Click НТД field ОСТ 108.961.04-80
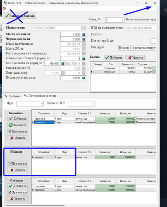167x207 pixels. tap(141, 28)
